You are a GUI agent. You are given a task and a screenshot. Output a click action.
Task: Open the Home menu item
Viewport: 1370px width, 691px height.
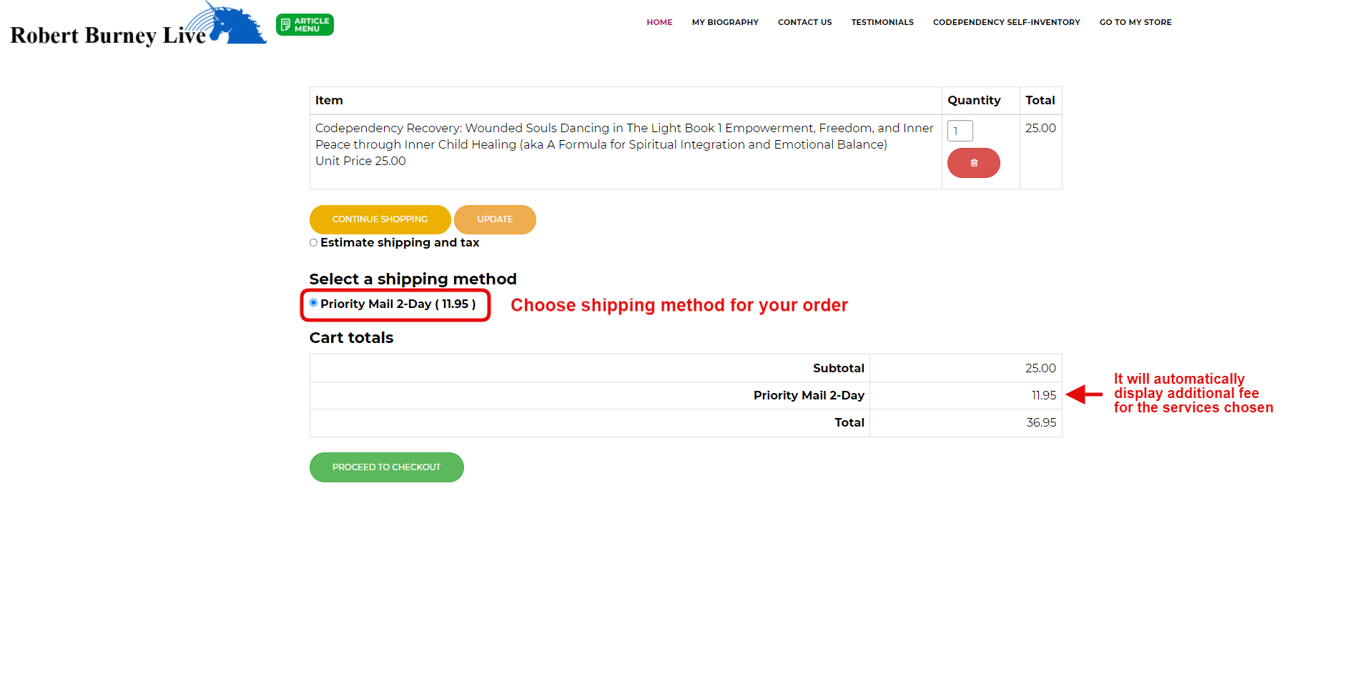coord(659,22)
